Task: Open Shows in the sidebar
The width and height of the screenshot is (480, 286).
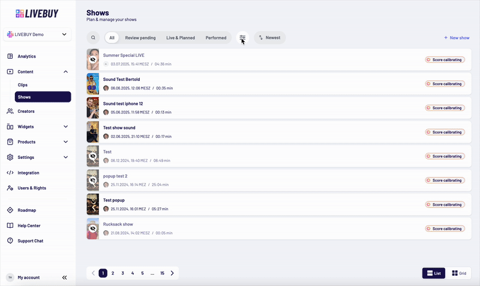Action: point(43,97)
